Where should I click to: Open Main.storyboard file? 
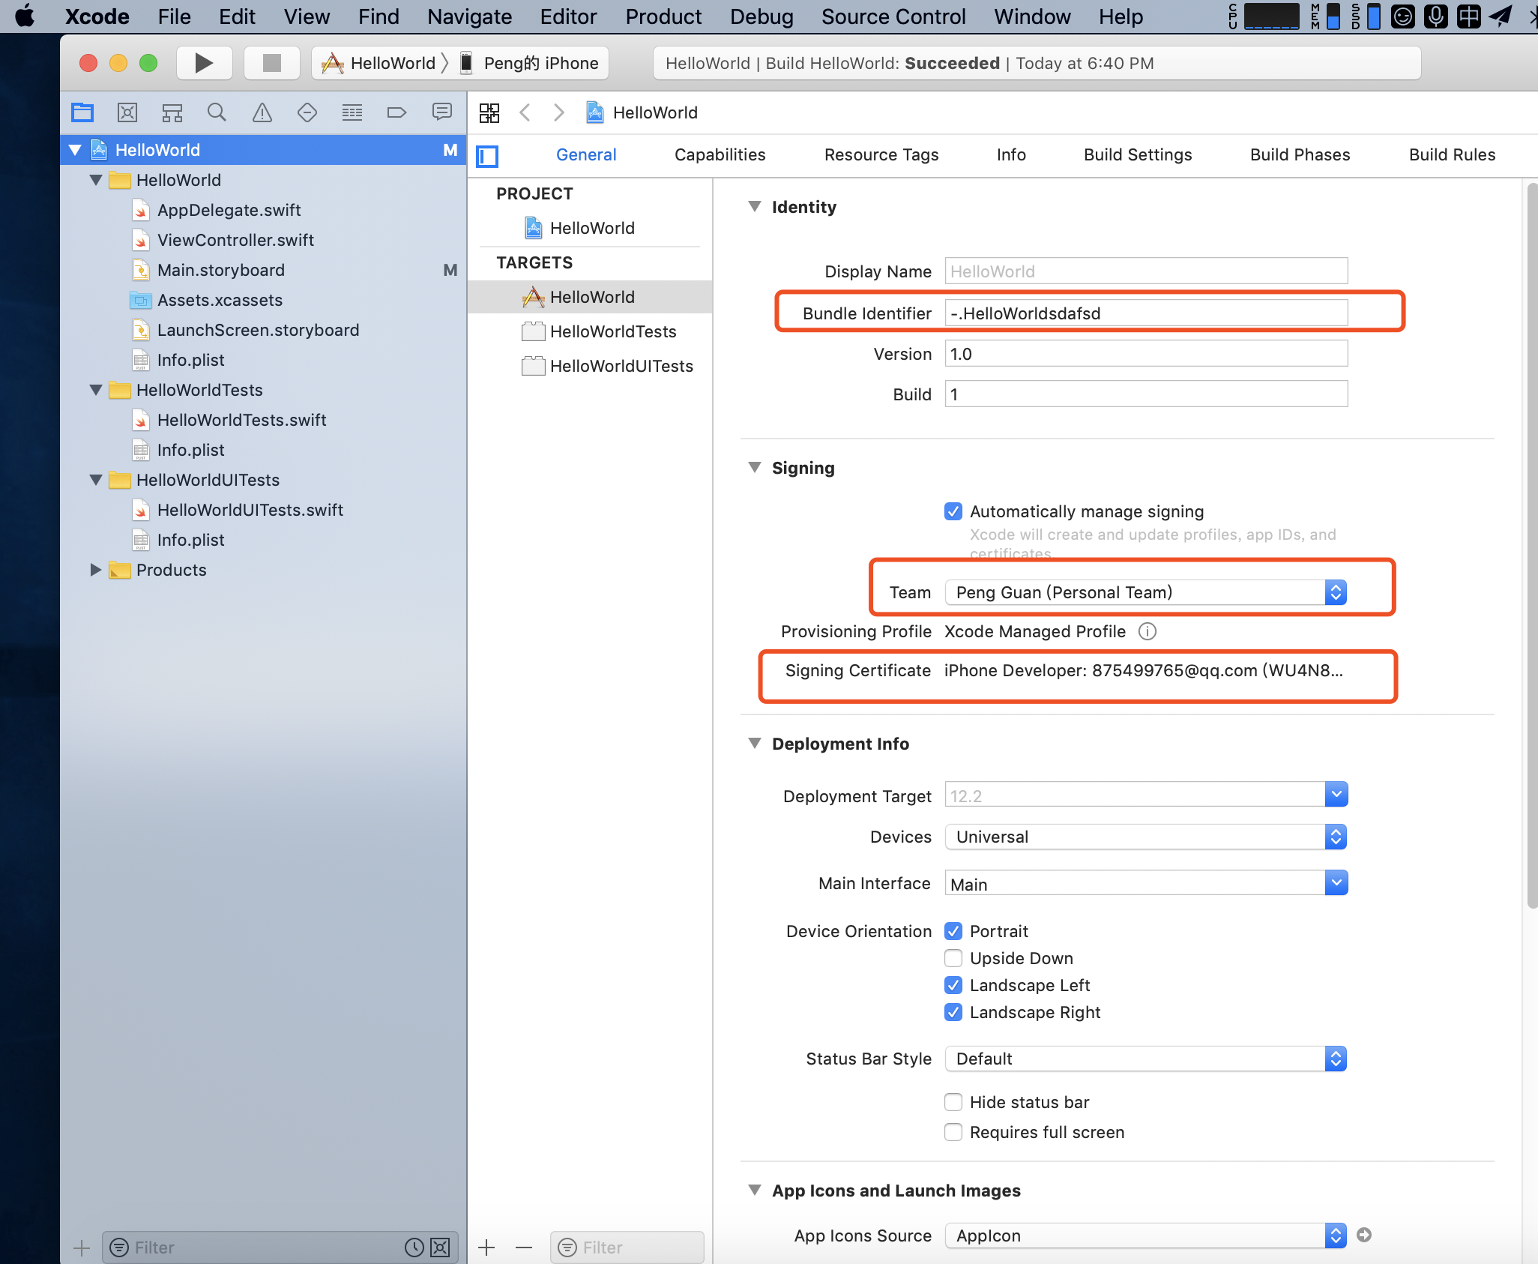pyautogui.click(x=220, y=270)
